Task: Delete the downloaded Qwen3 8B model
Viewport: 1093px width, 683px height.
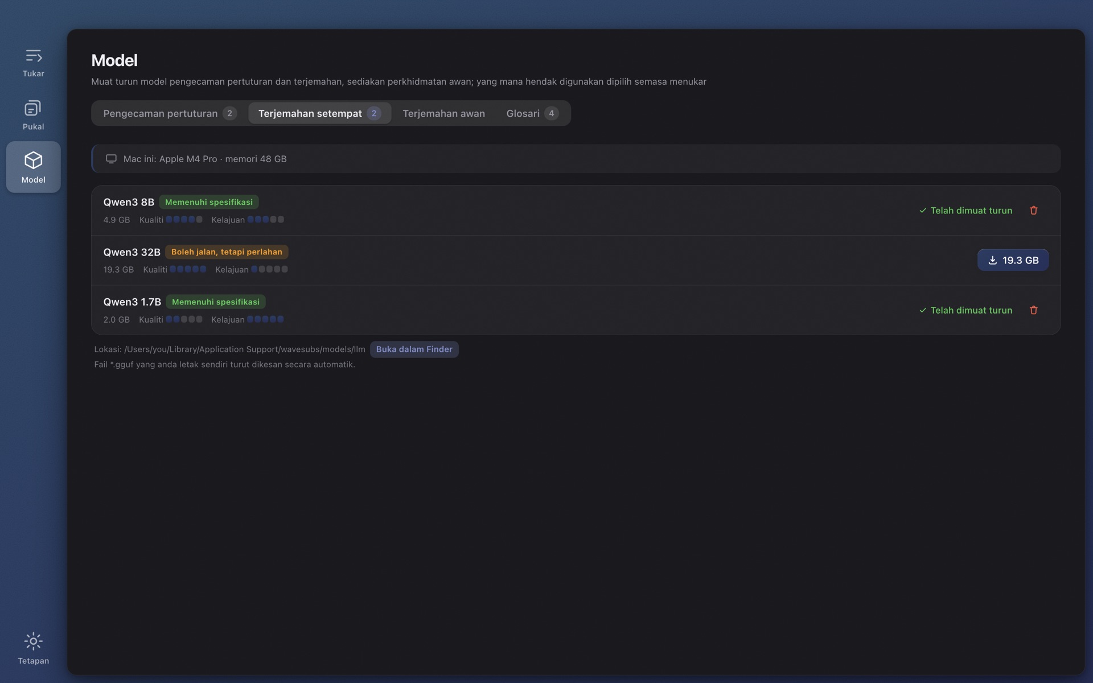Action: point(1034,211)
